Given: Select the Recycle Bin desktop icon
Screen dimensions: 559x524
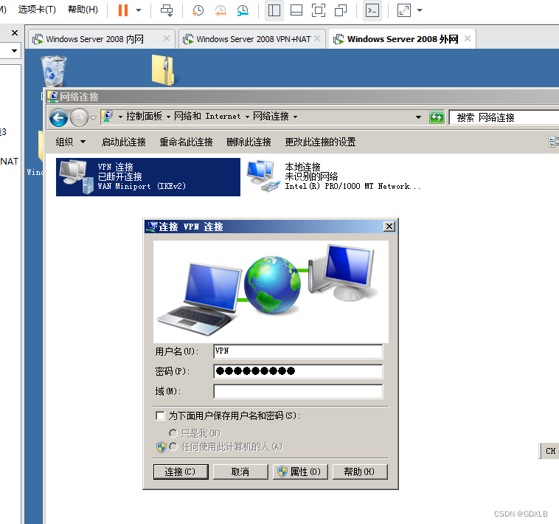Looking at the screenshot, I should click(x=54, y=71).
